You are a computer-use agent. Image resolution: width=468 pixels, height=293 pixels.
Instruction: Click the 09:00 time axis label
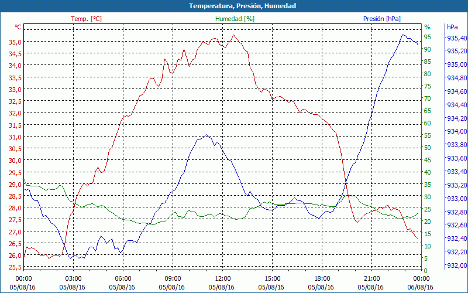pyautogui.click(x=173, y=279)
